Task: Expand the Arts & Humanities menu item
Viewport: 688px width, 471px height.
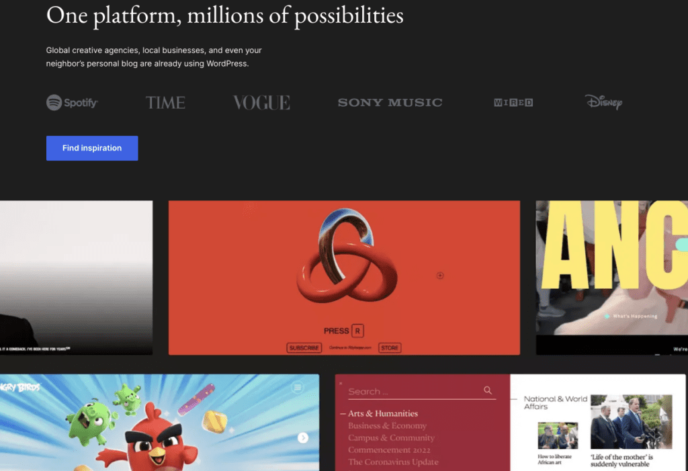Action: [382, 413]
